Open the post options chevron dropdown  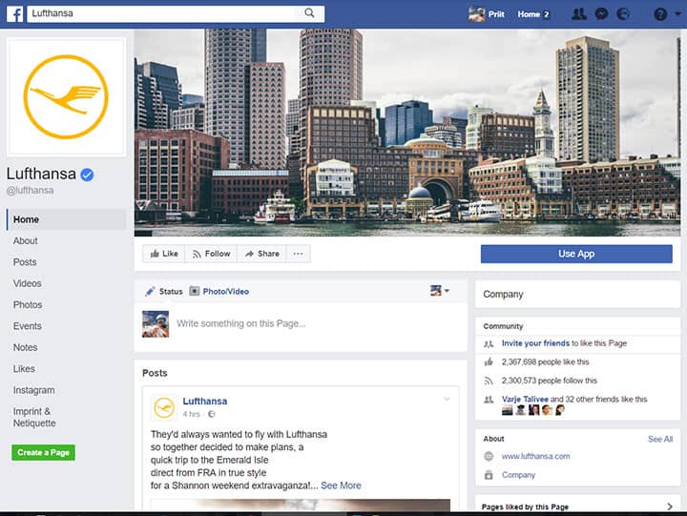[447, 399]
